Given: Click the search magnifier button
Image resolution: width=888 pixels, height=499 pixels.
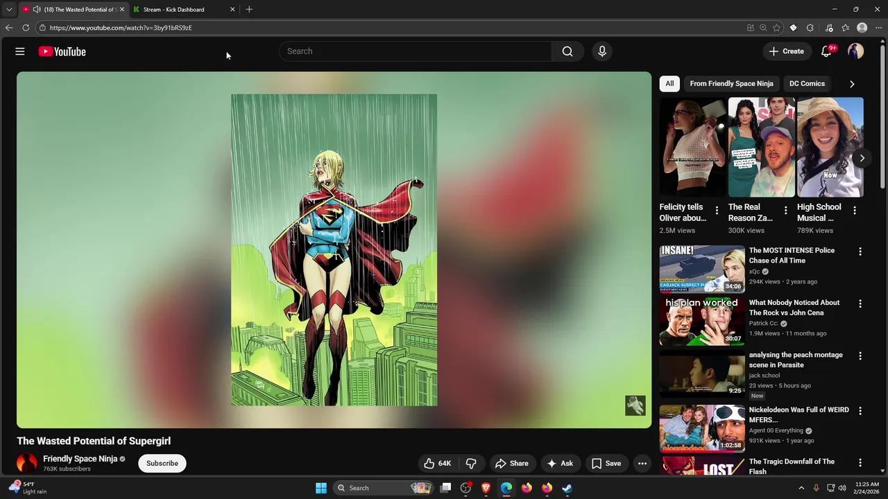Looking at the screenshot, I should click(x=567, y=51).
